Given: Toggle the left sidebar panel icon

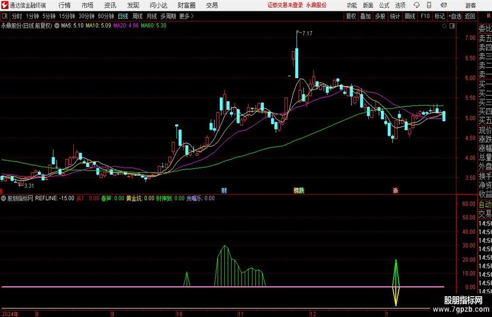Looking at the screenshot, I should tap(4, 16).
